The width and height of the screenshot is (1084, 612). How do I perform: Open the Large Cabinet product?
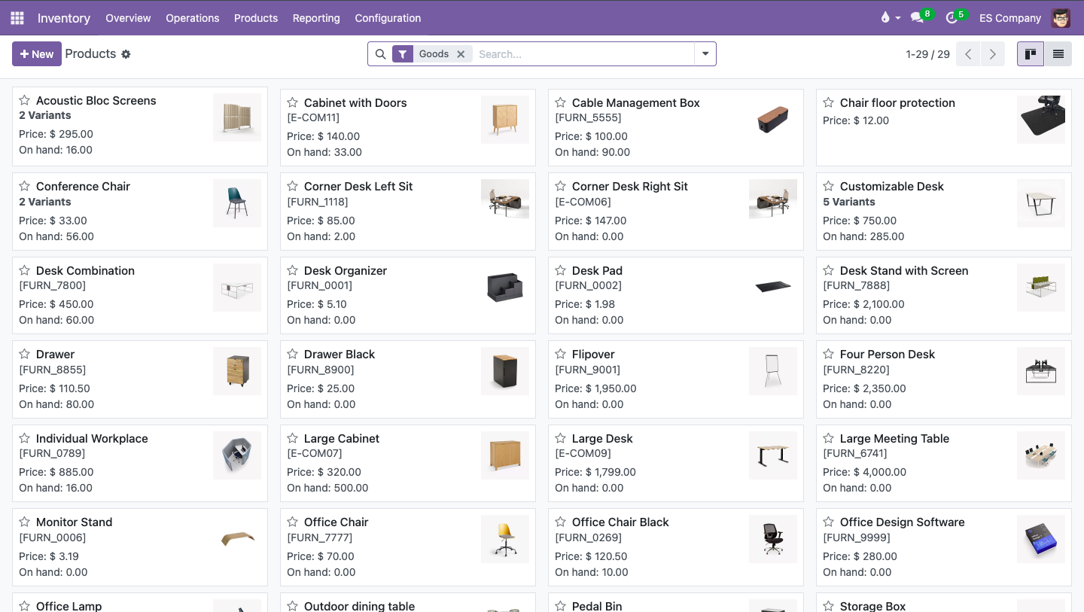(x=407, y=463)
